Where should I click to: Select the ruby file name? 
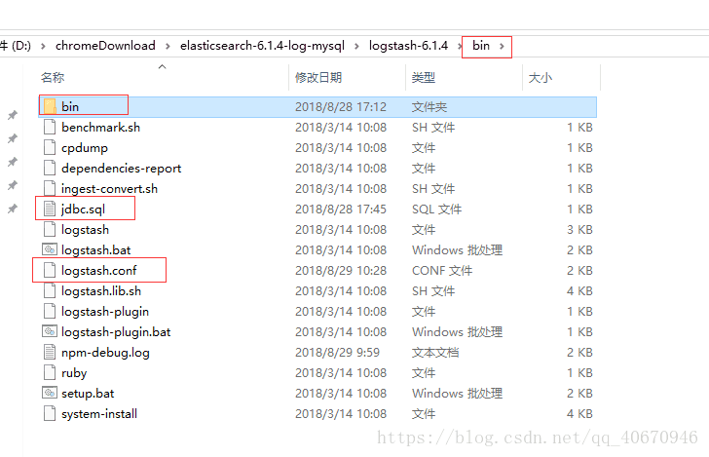pos(74,373)
